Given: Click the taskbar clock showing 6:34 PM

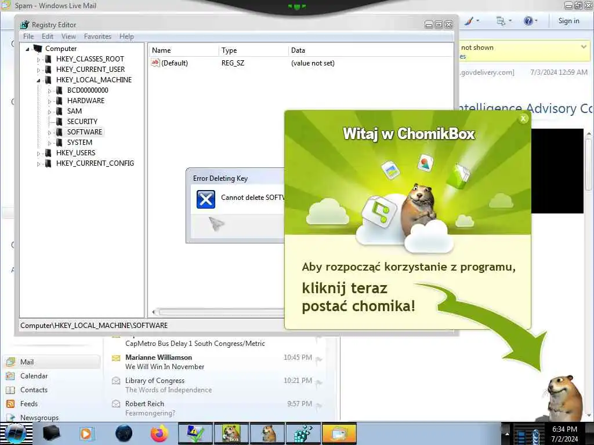Looking at the screenshot, I should [564, 434].
